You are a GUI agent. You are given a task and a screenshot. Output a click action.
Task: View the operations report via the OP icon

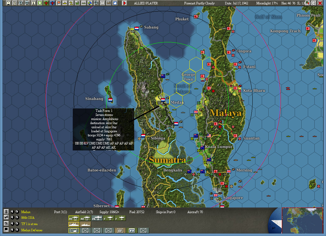tap(103, 3)
